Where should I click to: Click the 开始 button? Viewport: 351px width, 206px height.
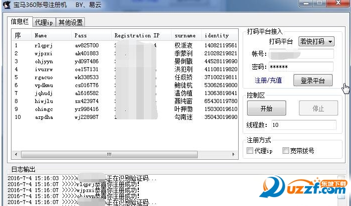click(x=267, y=108)
